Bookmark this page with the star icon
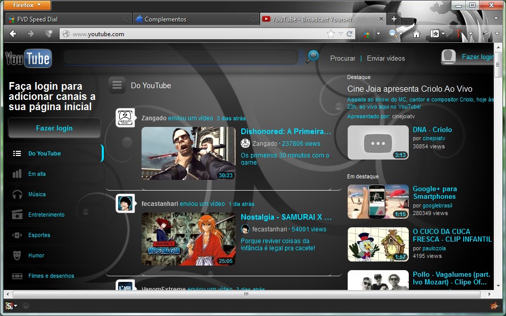Image resolution: width=506 pixels, height=316 pixels. tap(330, 34)
